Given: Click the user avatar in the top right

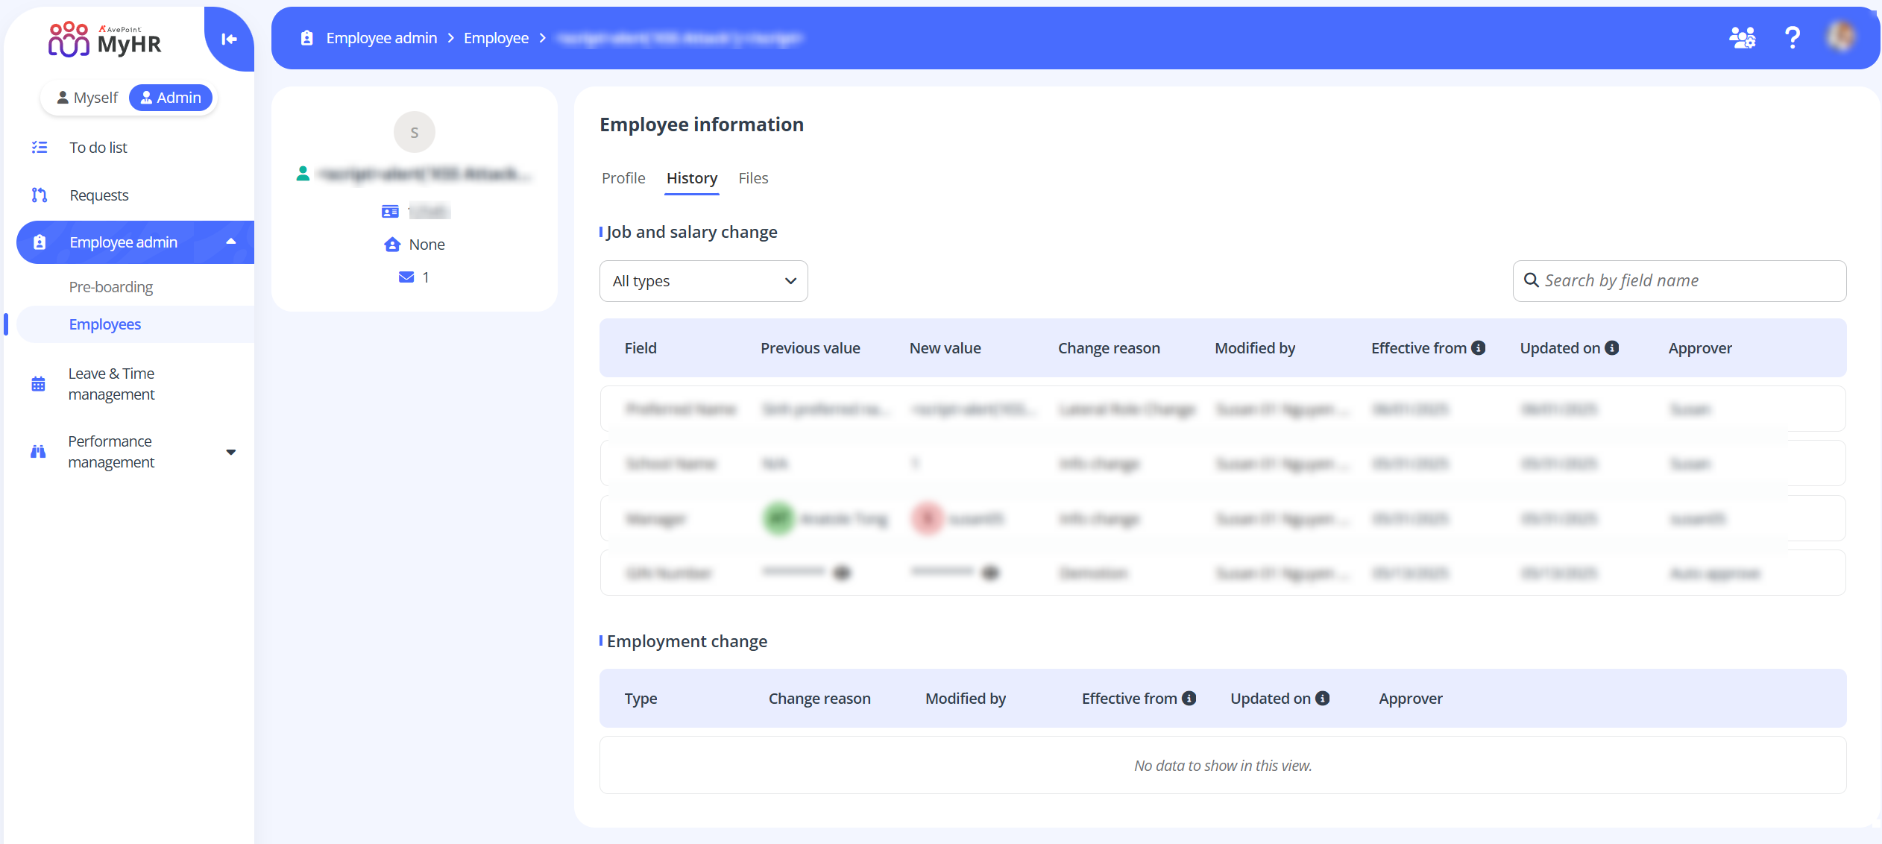Looking at the screenshot, I should (x=1841, y=37).
